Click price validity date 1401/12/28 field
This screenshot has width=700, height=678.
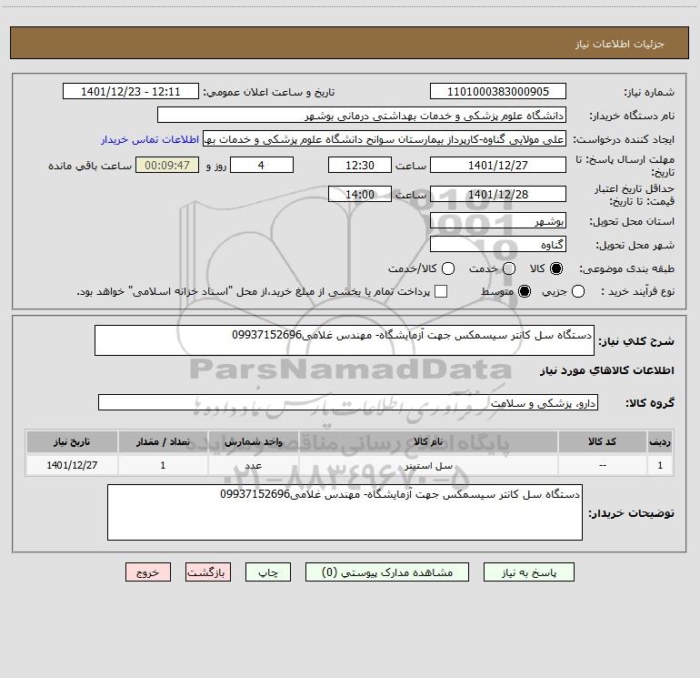498,194
